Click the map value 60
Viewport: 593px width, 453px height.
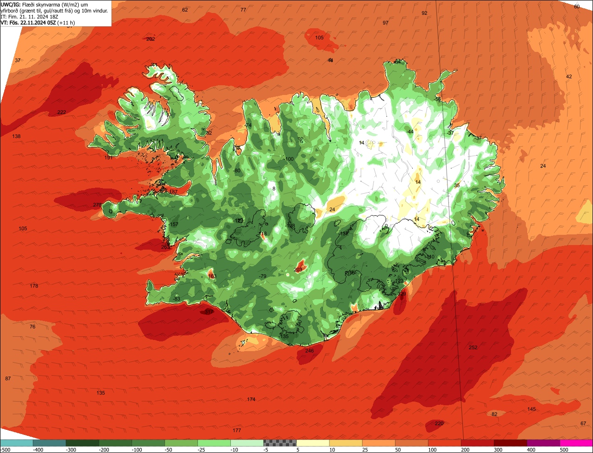click(577, 6)
